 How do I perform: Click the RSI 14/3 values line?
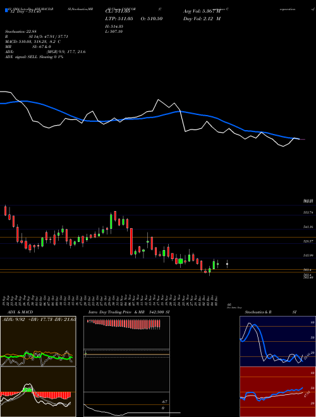[x=37, y=37]
